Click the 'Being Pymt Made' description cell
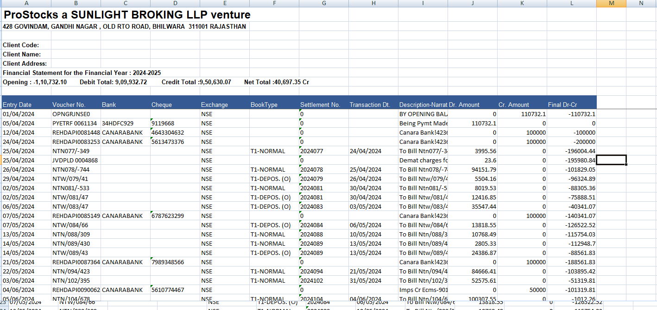The width and height of the screenshot is (657, 310). 423,123
